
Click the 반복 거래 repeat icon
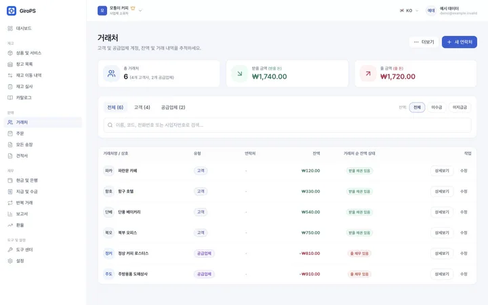pos(10,203)
